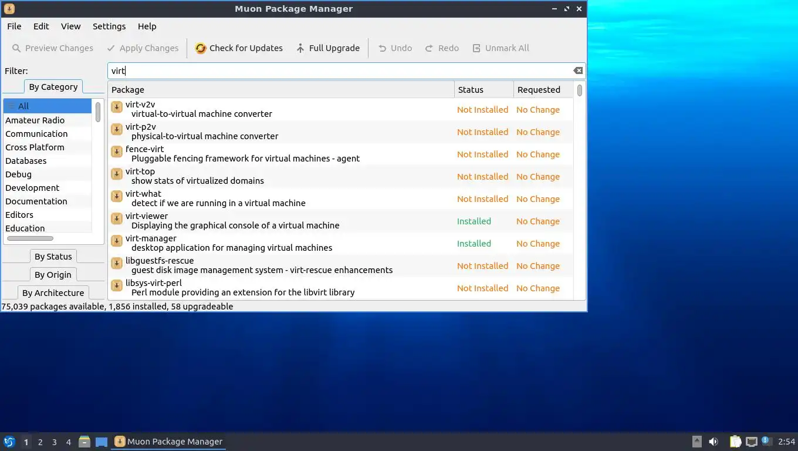
Task: Switch to the By Origin tab
Action: tap(53, 275)
